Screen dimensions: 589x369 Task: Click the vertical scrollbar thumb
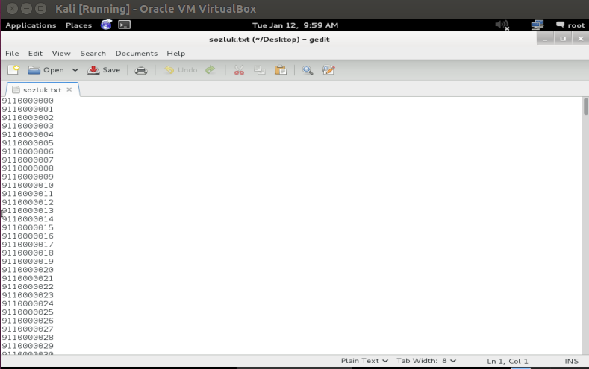click(x=585, y=106)
